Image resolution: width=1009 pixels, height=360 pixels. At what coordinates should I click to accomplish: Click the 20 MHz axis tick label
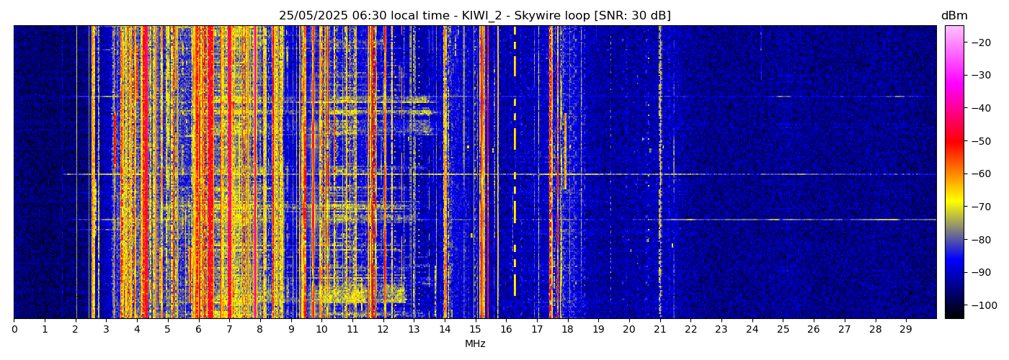[x=628, y=329]
